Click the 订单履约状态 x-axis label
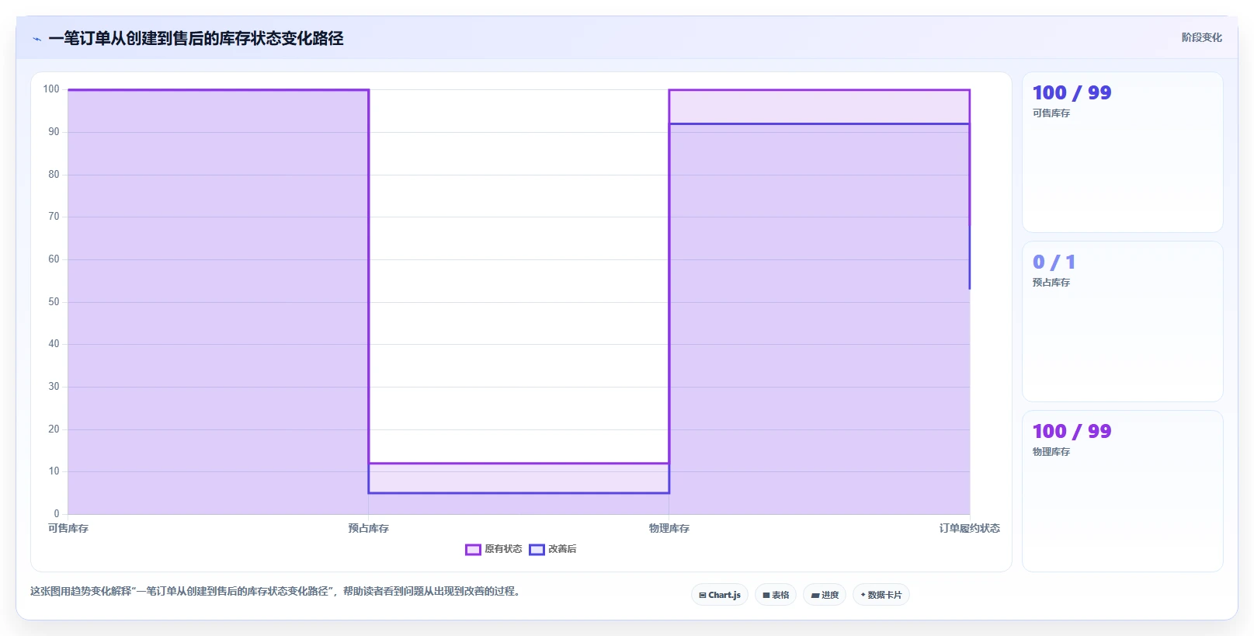Image resolution: width=1254 pixels, height=636 pixels. [970, 528]
